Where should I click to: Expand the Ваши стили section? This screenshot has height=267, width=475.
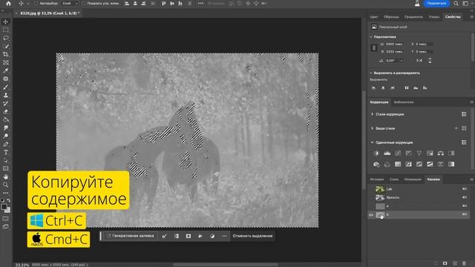[x=373, y=128]
